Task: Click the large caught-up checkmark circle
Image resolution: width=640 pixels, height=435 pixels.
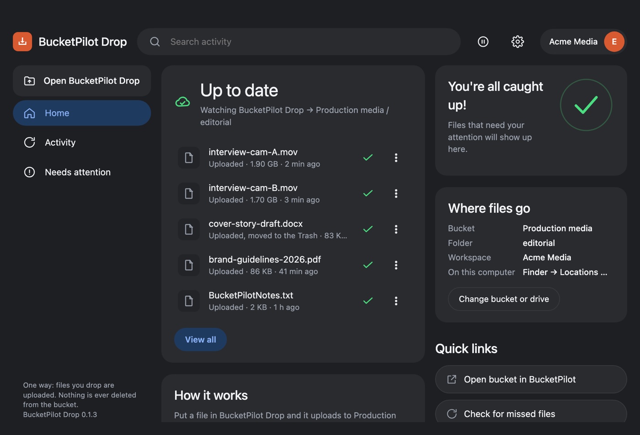Action: [x=586, y=105]
